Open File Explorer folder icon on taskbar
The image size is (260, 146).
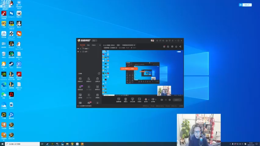pos(67,144)
